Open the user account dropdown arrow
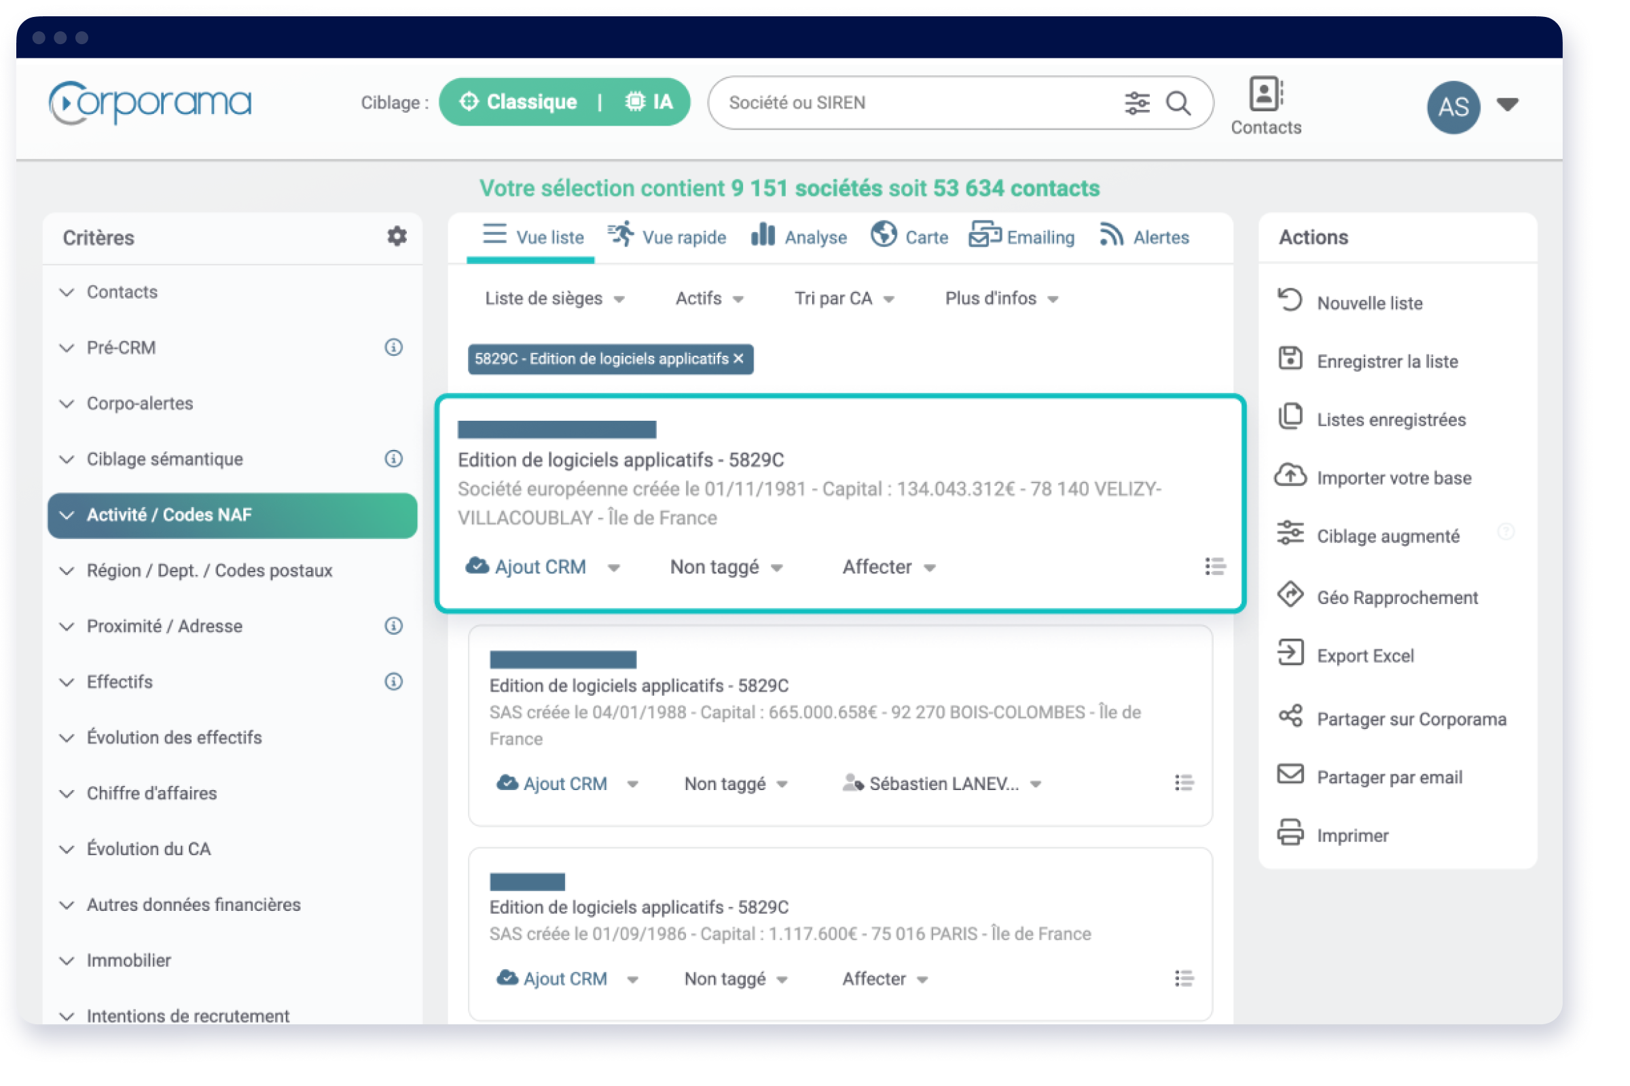Viewport: 1630px width, 1086px height. [1507, 105]
